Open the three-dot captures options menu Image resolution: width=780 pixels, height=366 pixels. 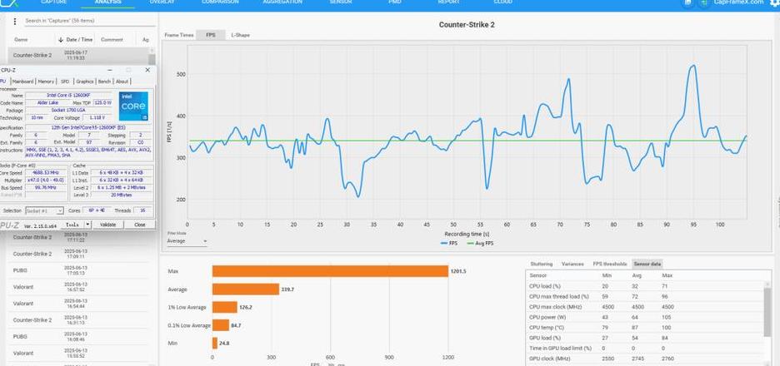(15, 22)
